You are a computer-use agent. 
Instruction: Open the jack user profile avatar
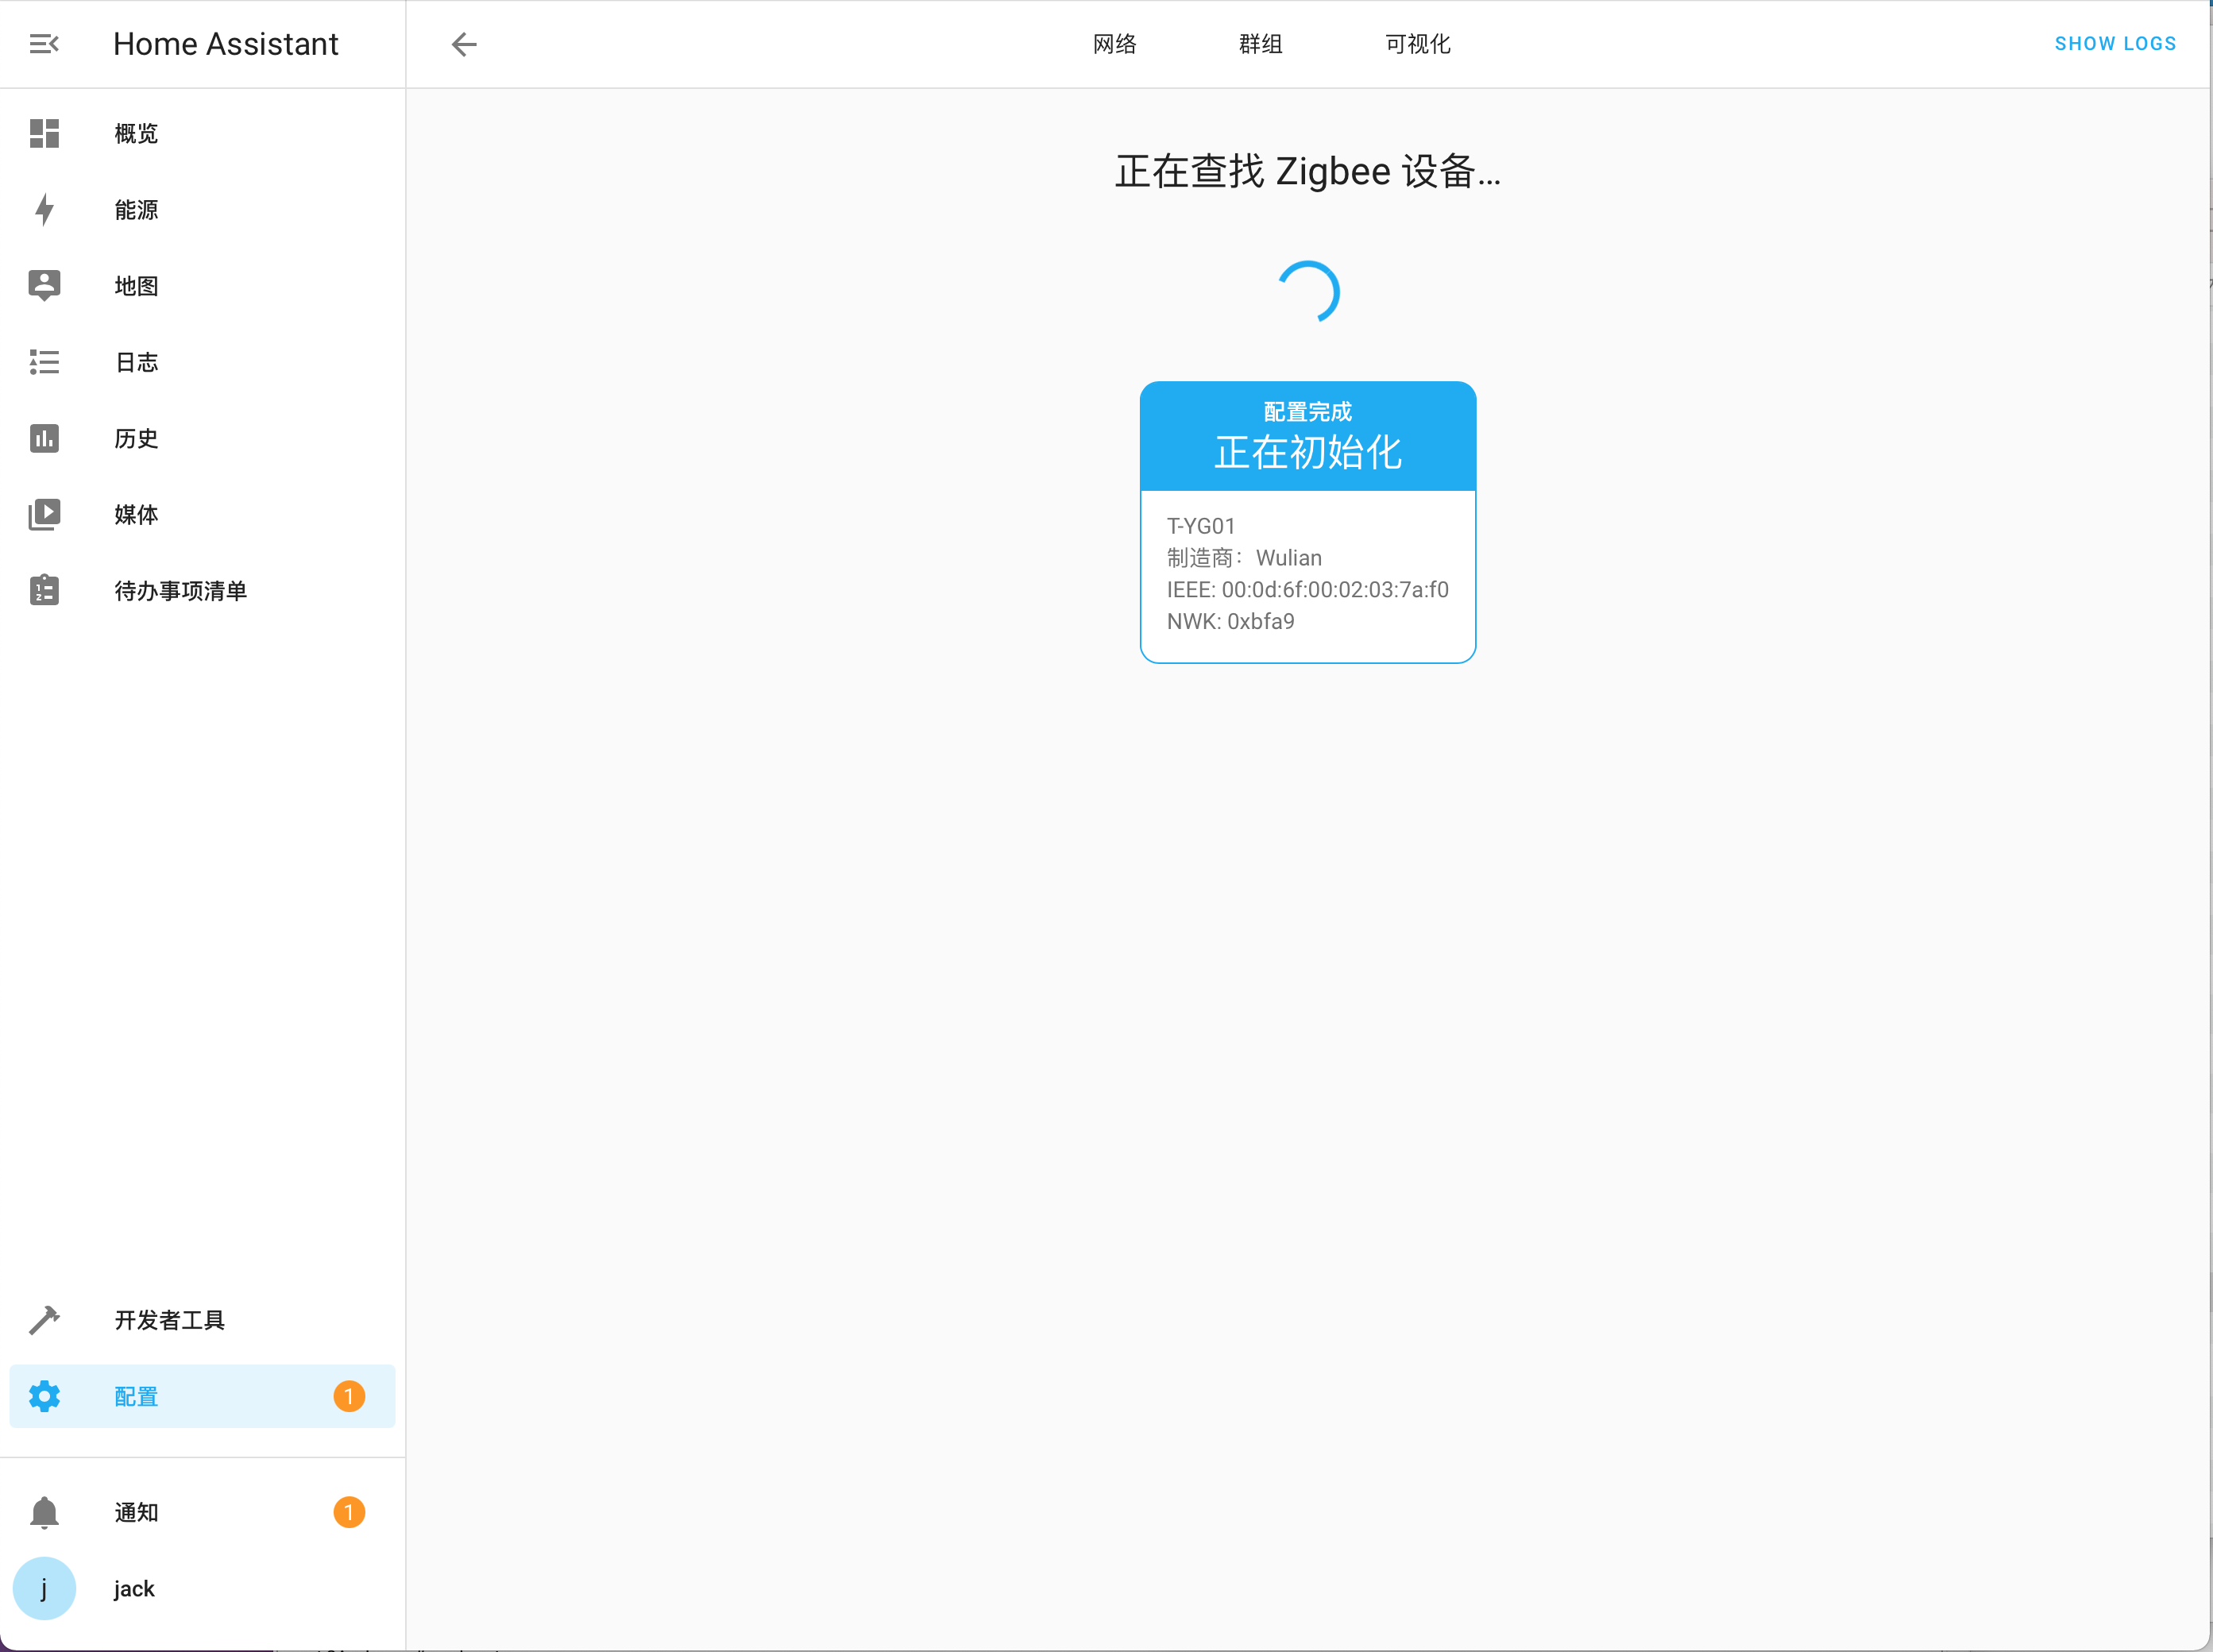point(44,1588)
